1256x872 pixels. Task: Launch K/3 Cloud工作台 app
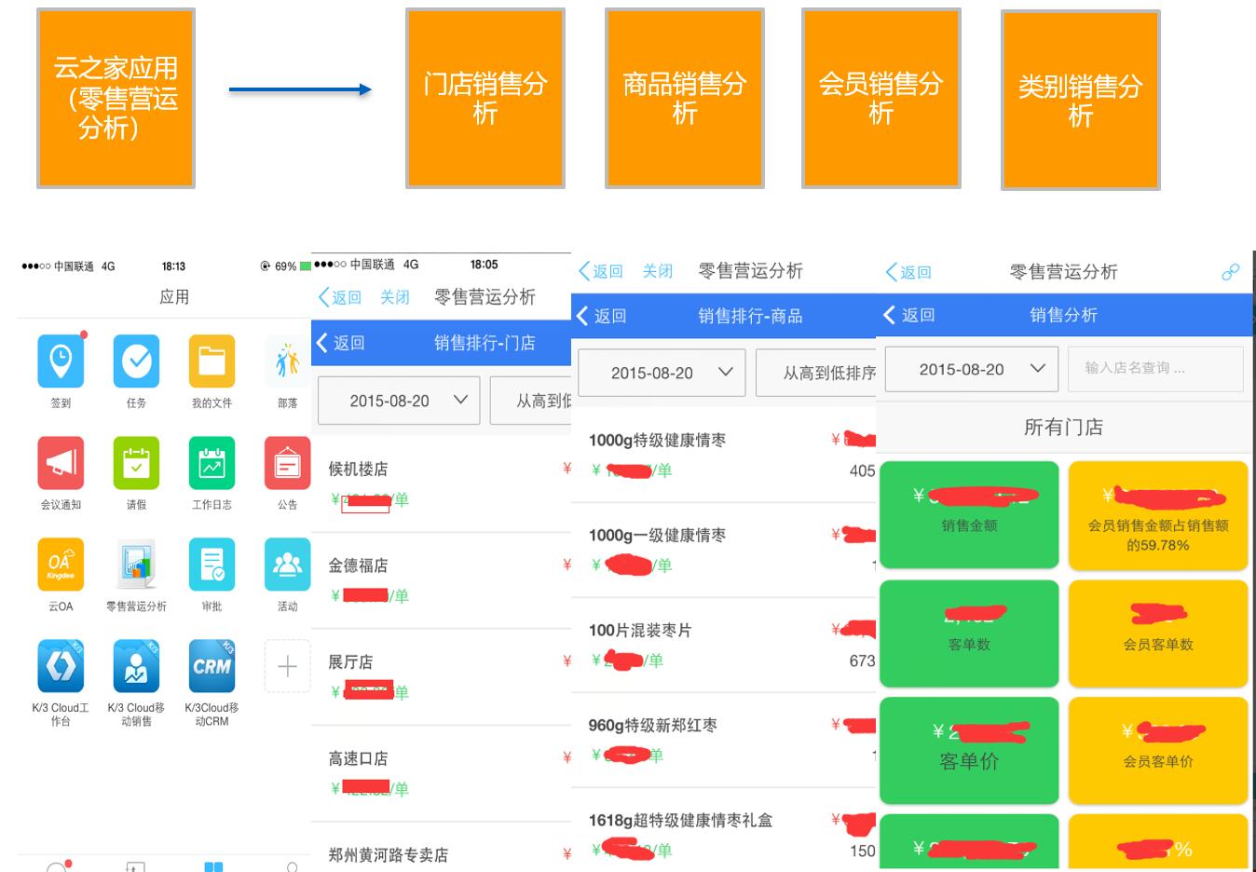61,666
